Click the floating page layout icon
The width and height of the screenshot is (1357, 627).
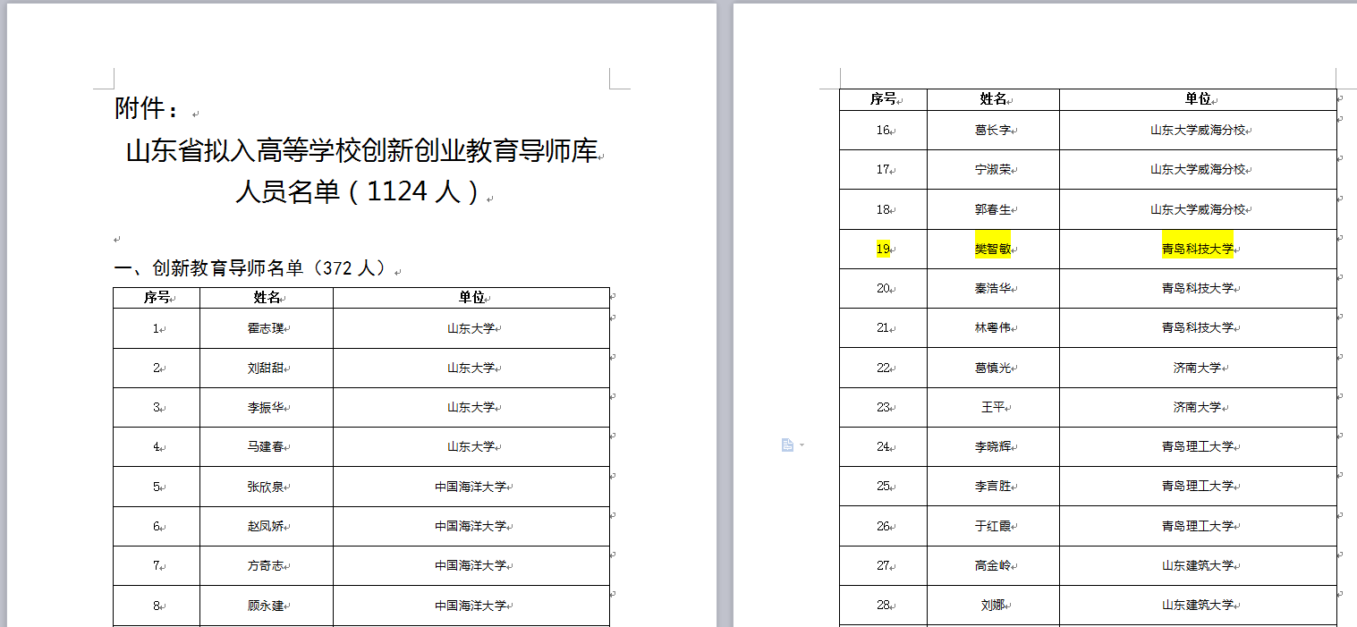[x=787, y=445]
